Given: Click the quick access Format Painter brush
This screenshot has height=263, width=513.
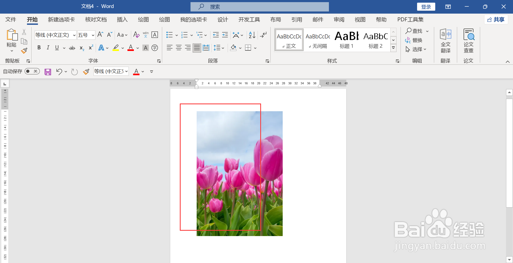Looking at the screenshot, I should click(x=86, y=71).
